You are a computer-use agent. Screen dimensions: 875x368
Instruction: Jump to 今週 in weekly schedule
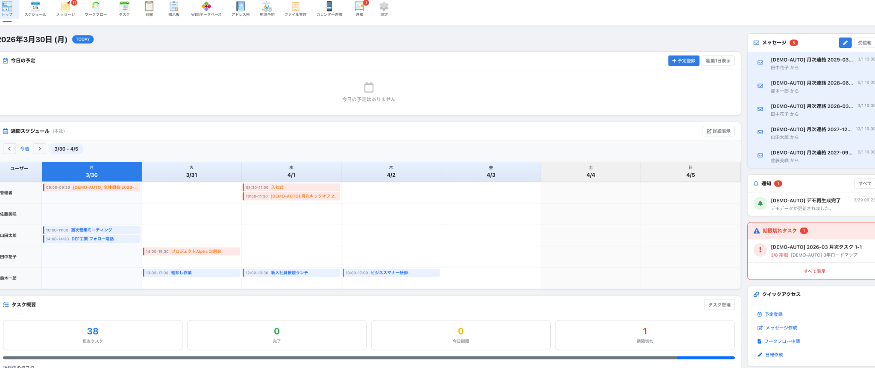(24, 149)
